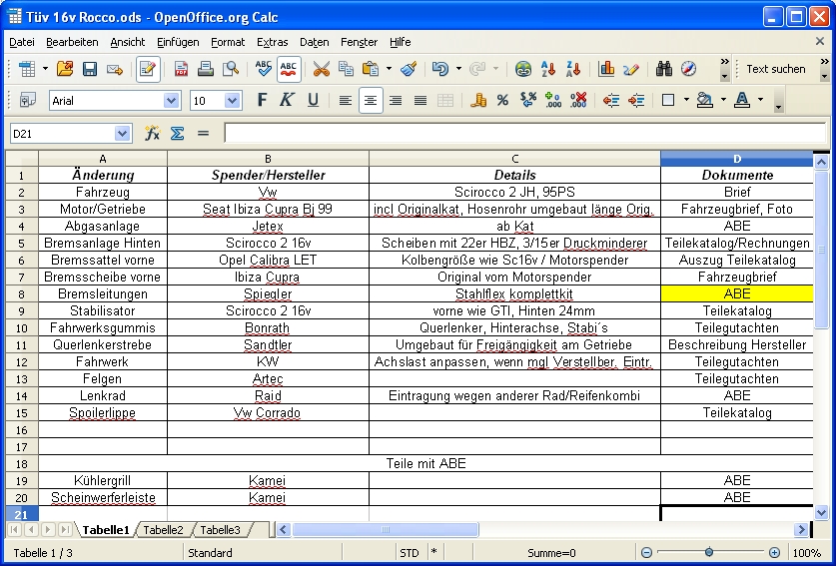Toggle bold formatting

point(262,100)
